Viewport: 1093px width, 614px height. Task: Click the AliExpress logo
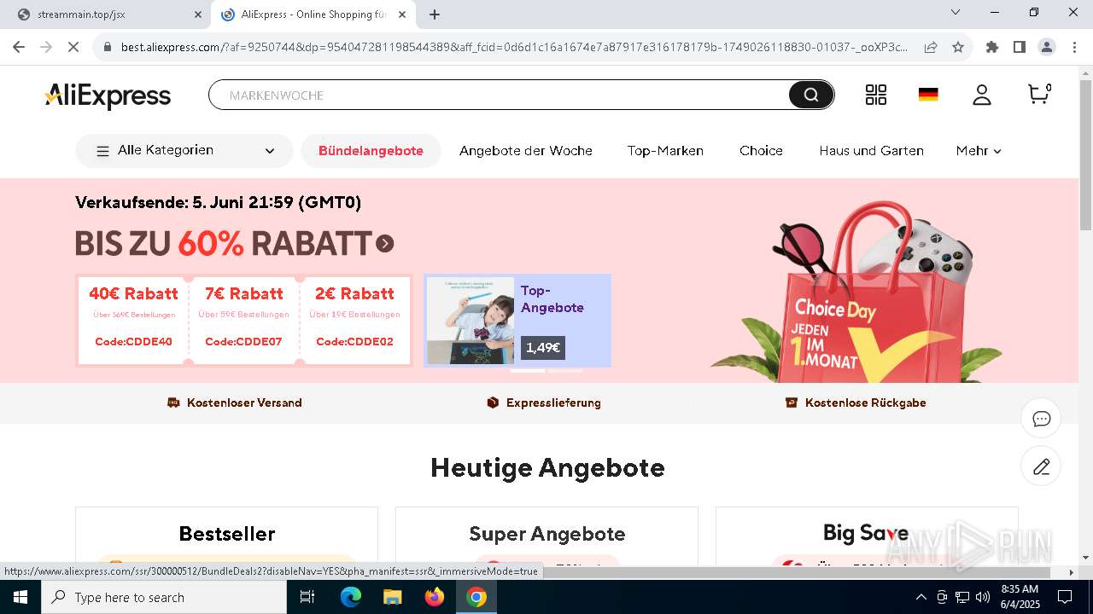(x=108, y=96)
